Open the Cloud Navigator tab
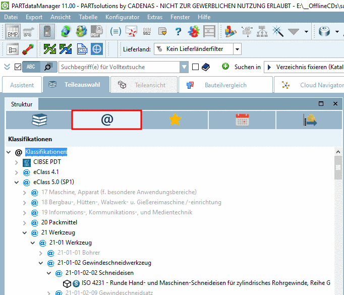344x295 pixels. coord(309,85)
